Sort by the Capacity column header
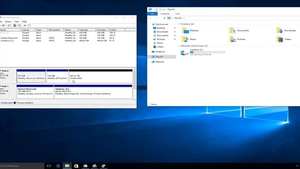Viewport: 300px width, 169px height. (x=87, y=30)
